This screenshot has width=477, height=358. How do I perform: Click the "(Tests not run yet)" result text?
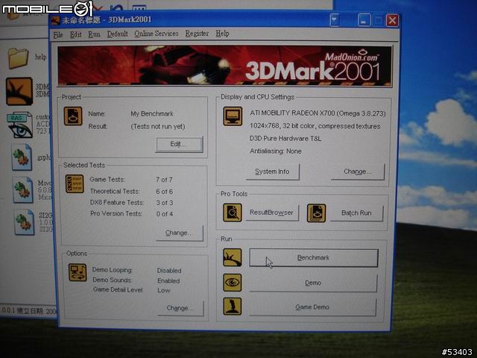(158, 126)
